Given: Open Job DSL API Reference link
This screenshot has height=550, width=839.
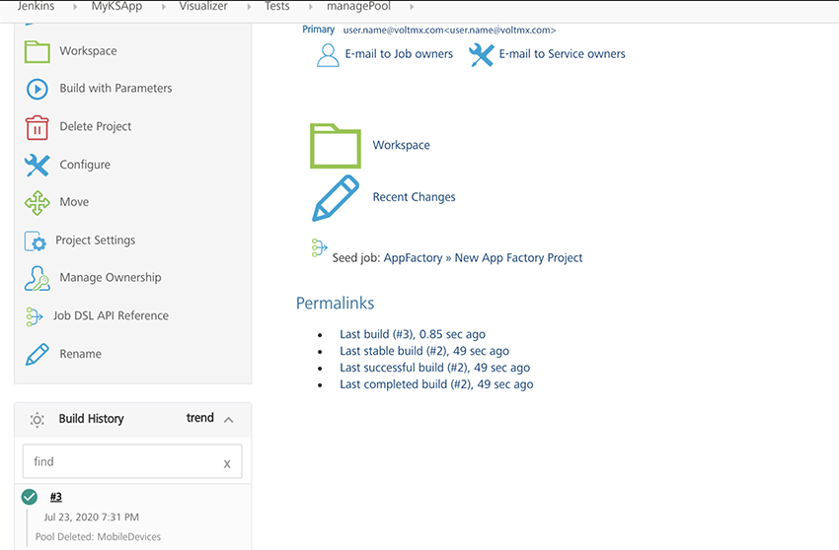Looking at the screenshot, I should (111, 315).
